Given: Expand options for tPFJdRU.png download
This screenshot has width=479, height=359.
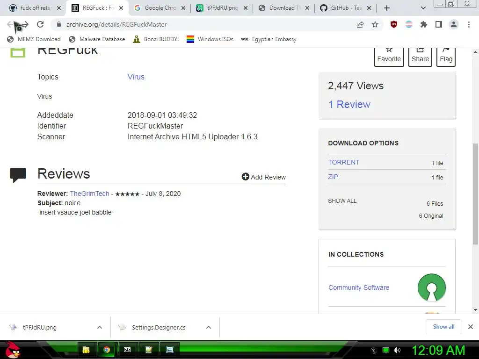Looking at the screenshot, I should click(x=100, y=327).
